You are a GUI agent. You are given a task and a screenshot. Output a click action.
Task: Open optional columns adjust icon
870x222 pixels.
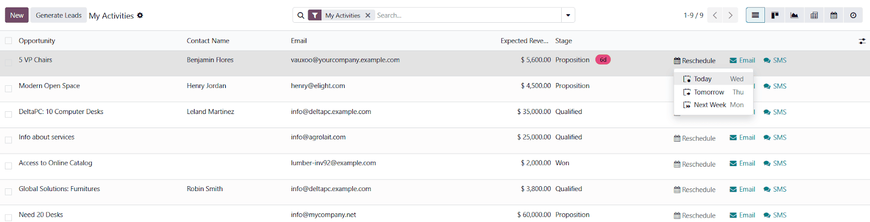[862, 41]
